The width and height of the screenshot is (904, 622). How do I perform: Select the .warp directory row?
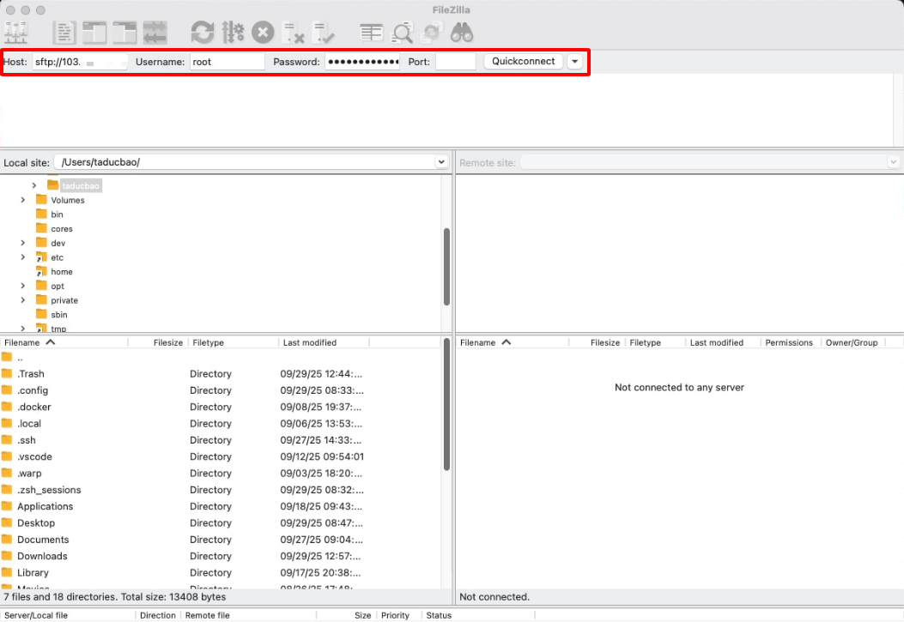(221, 474)
